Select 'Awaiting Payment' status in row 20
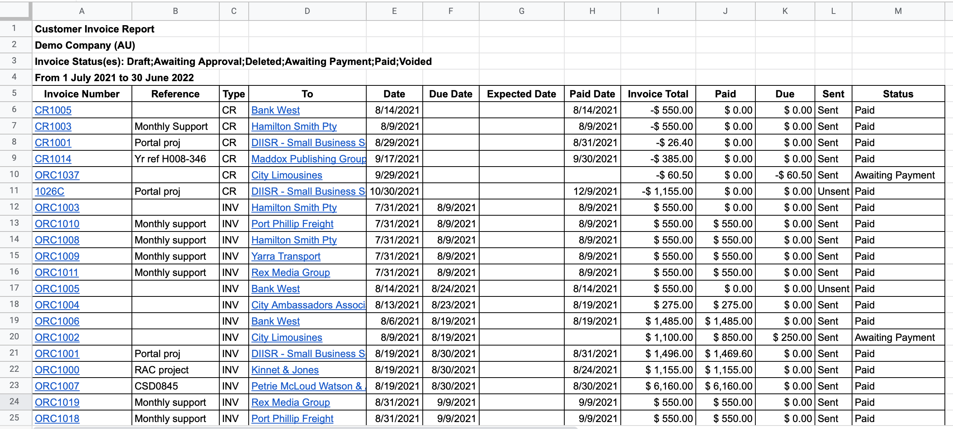The height and width of the screenshot is (429, 953). [898, 337]
